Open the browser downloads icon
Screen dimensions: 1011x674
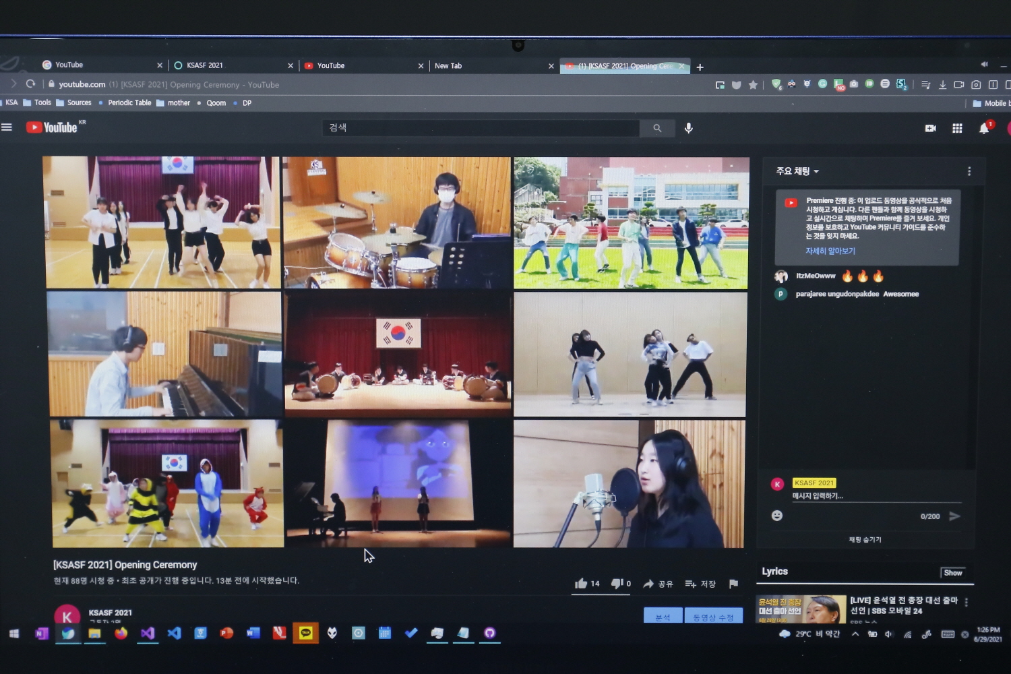point(942,85)
